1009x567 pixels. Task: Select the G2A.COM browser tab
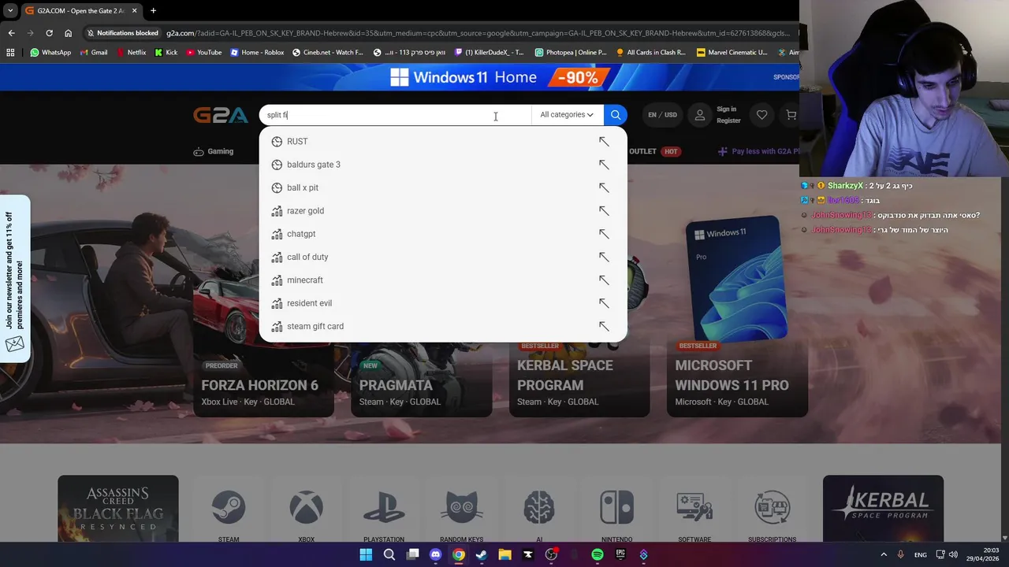click(x=80, y=11)
